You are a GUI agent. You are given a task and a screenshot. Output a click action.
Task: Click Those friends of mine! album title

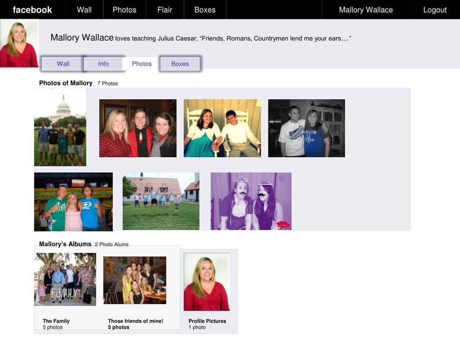pos(136,321)
